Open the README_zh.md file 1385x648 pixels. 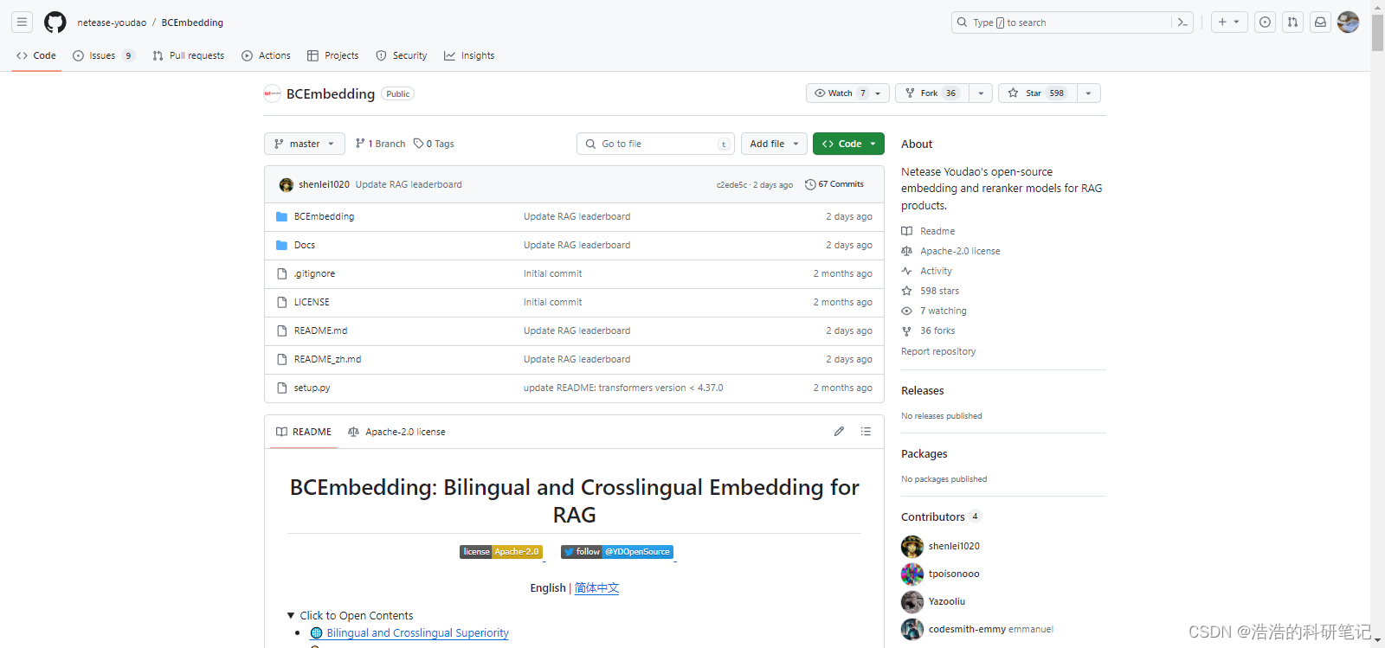[x=327, y=359]
